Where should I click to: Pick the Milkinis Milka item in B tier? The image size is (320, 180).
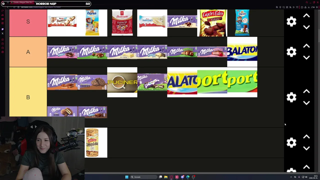point(152,82)
